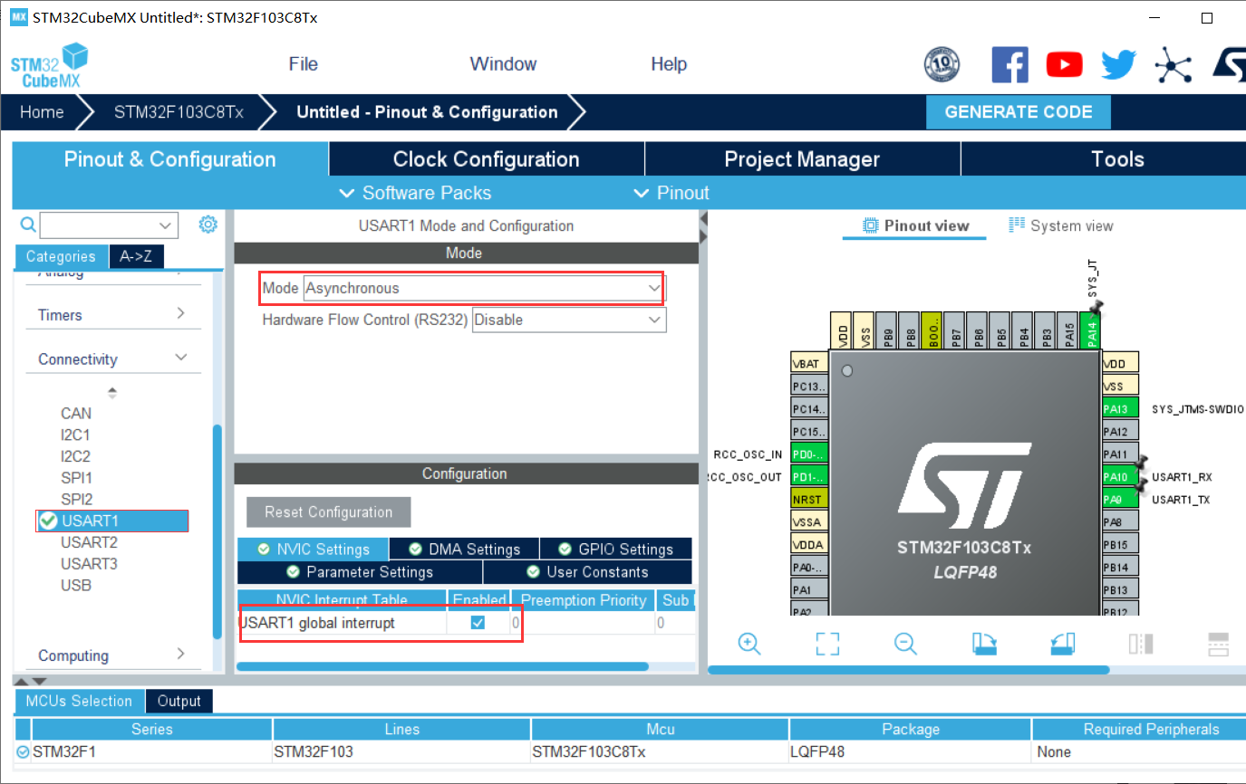Fit the chip view to window

(827, 644)
